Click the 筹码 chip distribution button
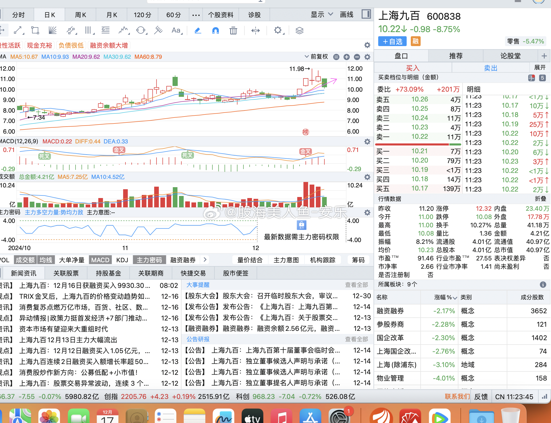The image size is (551, 423). point(358,260)
